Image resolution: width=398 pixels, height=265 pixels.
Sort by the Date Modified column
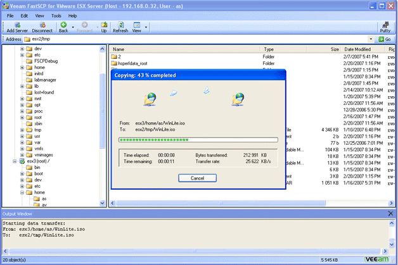(x=358, y=49)
